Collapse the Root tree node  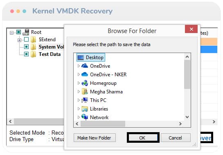click(11, 33)
